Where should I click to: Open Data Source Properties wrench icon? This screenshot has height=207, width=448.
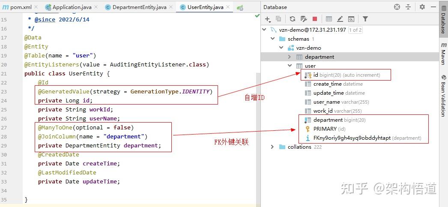coord(304,19)
